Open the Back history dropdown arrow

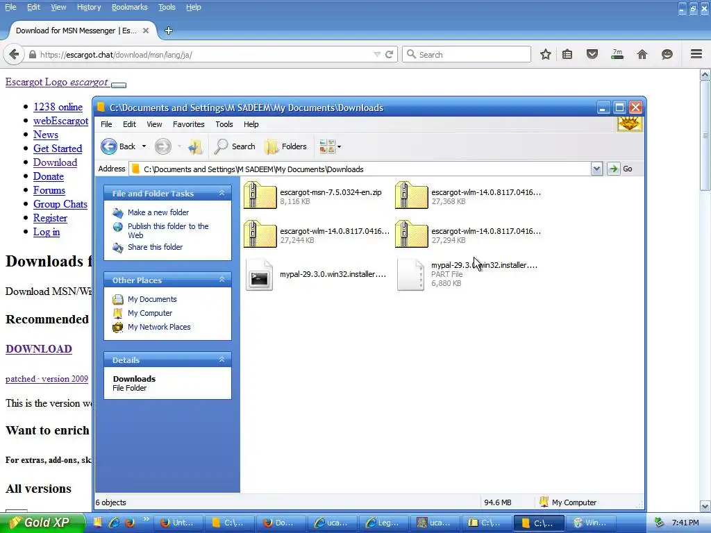(x=144, y=146)
